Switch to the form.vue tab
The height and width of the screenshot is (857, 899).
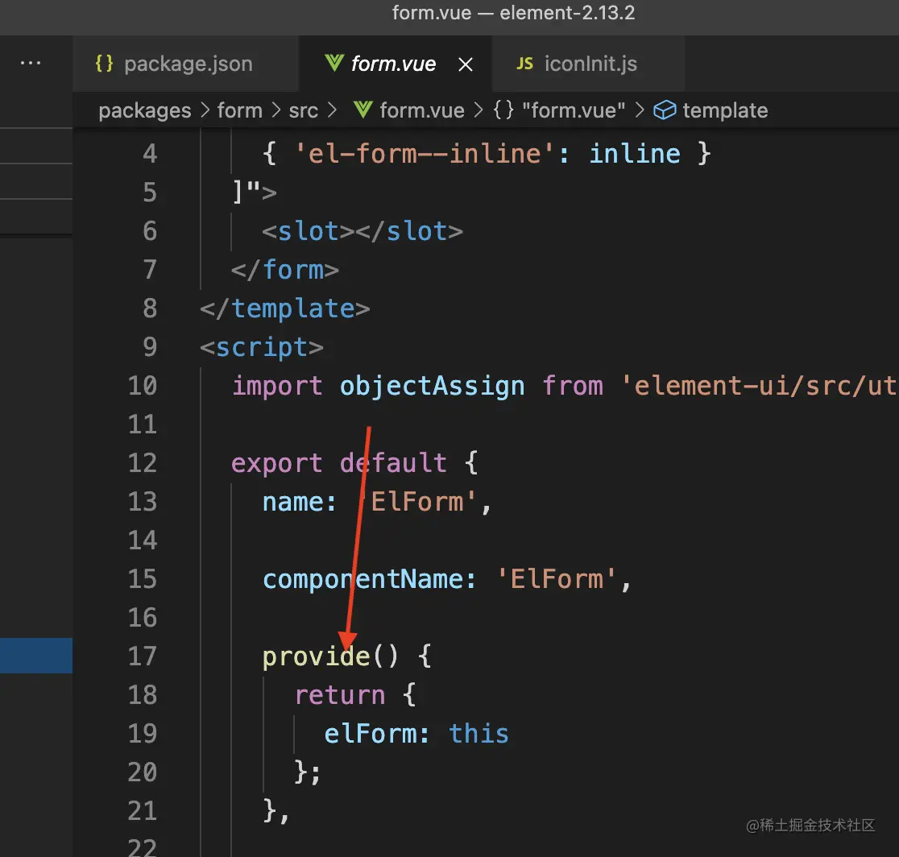pyautogui.click(x=395, y=64)
